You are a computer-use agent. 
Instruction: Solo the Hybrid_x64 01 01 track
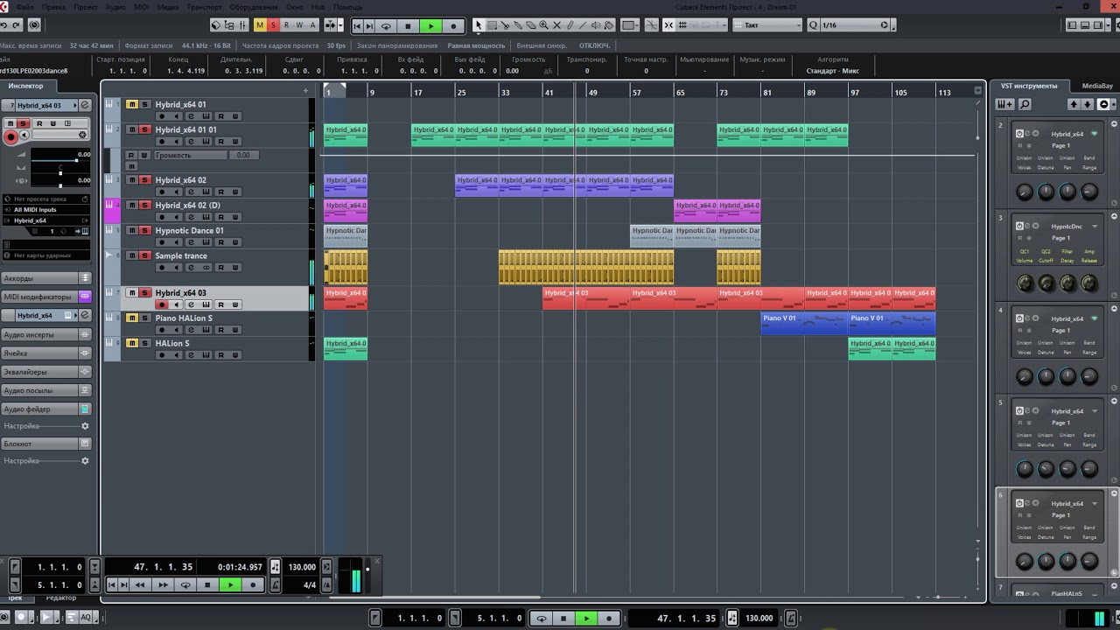(145, 129)
